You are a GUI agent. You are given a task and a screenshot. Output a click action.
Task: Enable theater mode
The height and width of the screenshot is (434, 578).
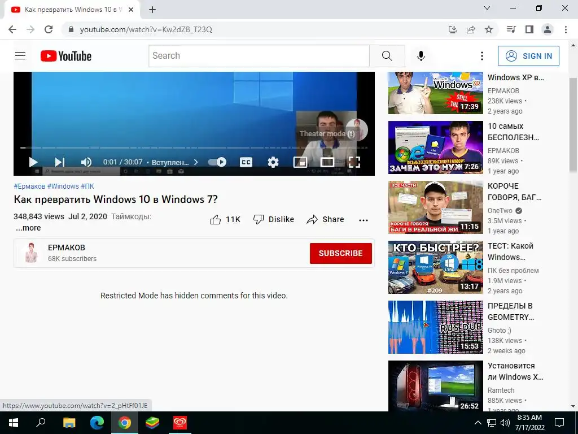coord(327,162)
